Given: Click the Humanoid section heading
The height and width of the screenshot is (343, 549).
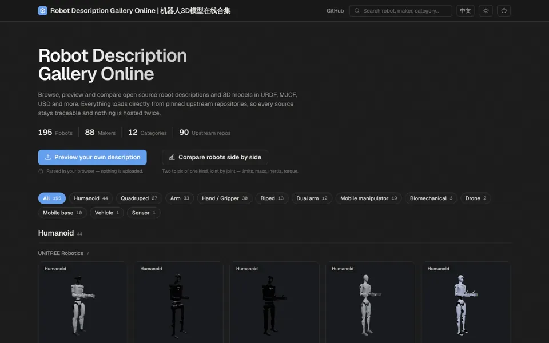Looking at the screenshot, I should click(56, 233).
